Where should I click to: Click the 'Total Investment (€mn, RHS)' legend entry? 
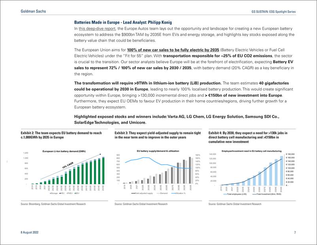pos(267,194)
